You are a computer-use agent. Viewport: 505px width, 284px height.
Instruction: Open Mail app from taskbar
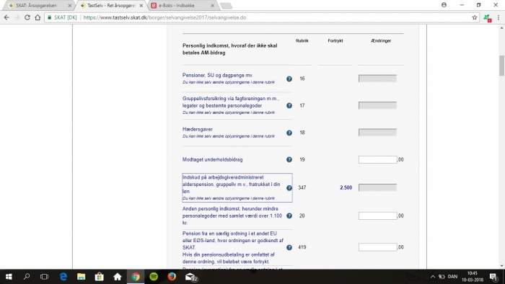[190, 277]
